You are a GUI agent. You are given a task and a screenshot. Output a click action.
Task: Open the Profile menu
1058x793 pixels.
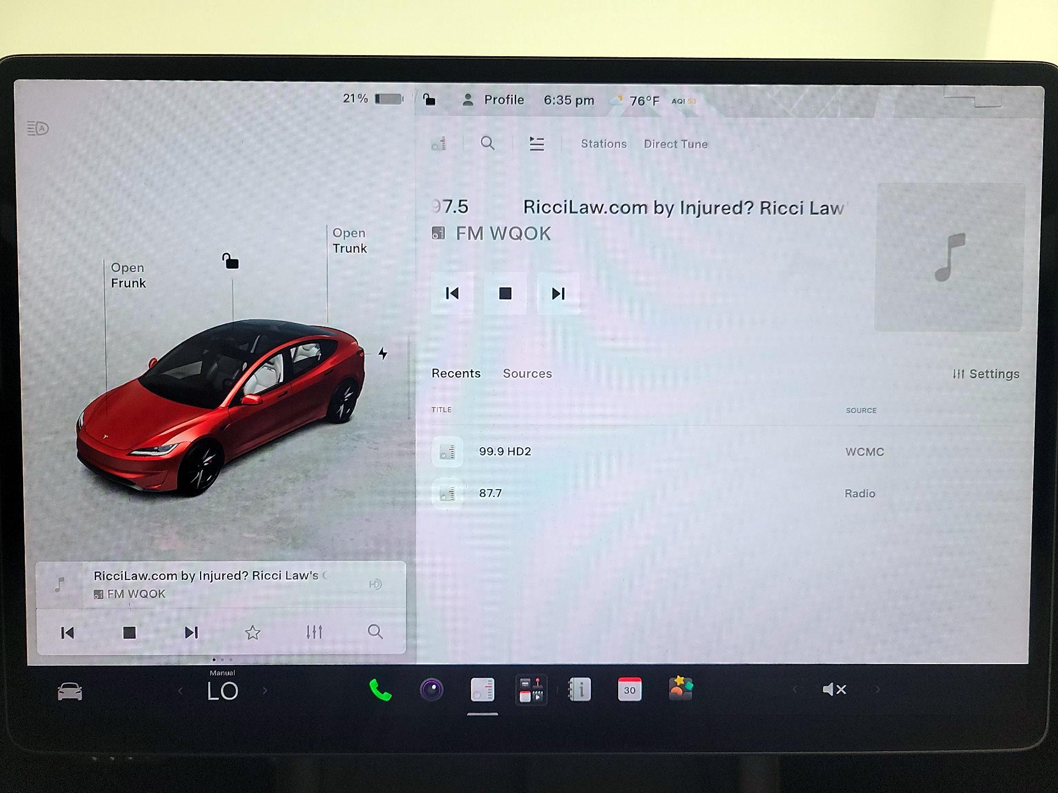[x=493, y=100]
